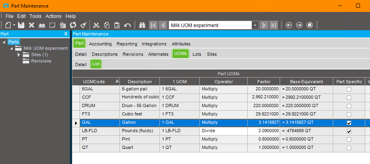Go to previous record arrow
370x164 pixels.
[x=163, y=25]
